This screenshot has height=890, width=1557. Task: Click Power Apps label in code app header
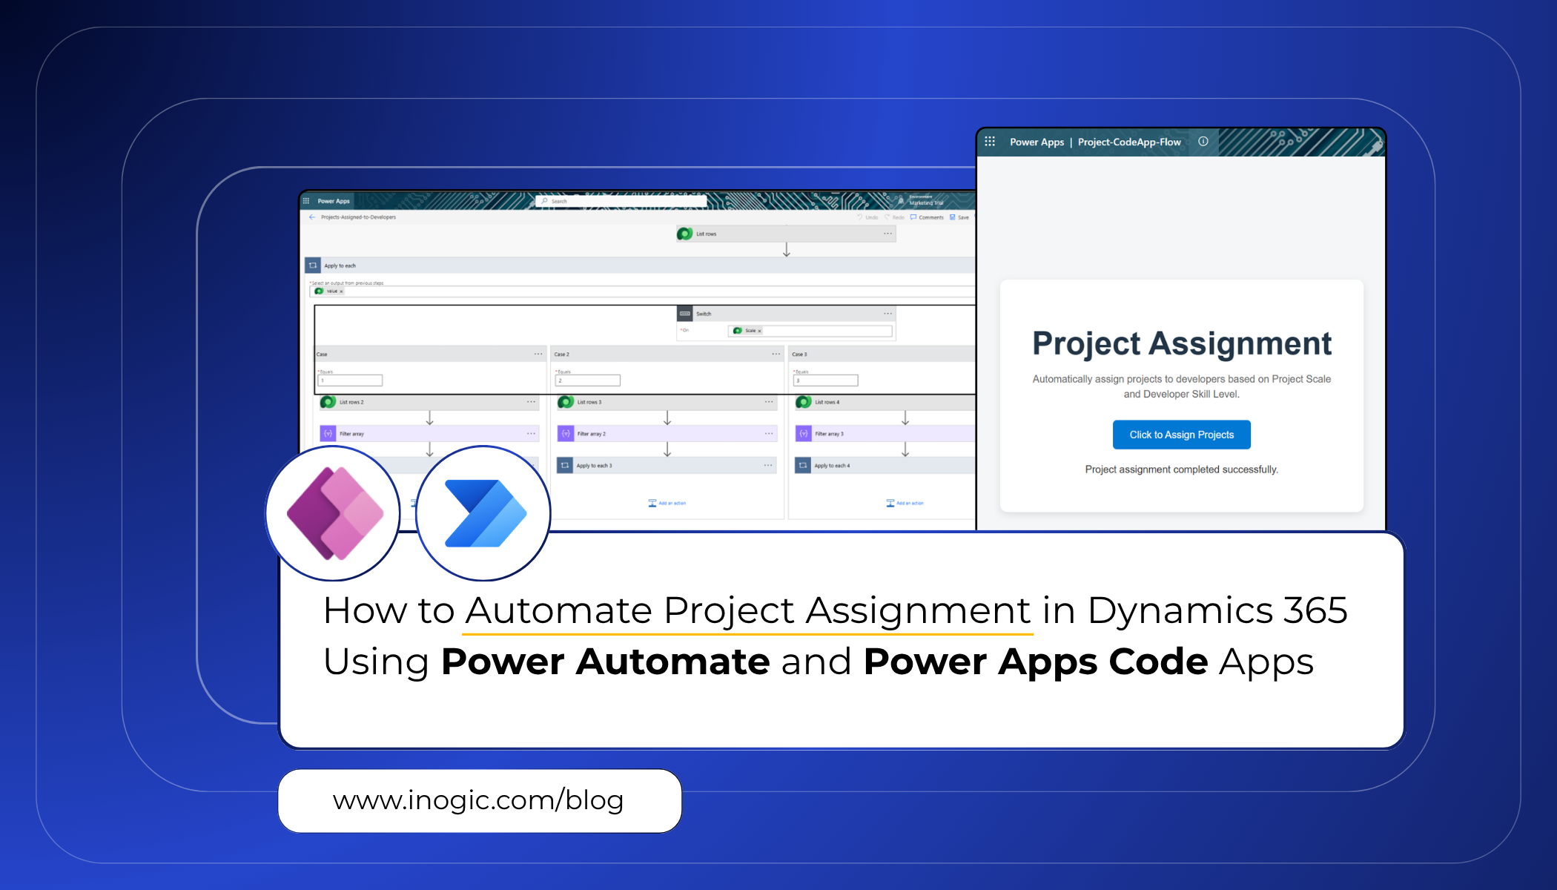[1037, 142]
